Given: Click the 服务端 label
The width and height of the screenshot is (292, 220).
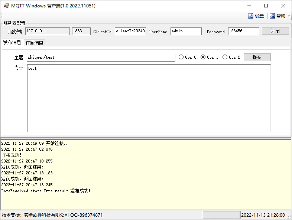Looking at the screenshot, I should [15, 32].
